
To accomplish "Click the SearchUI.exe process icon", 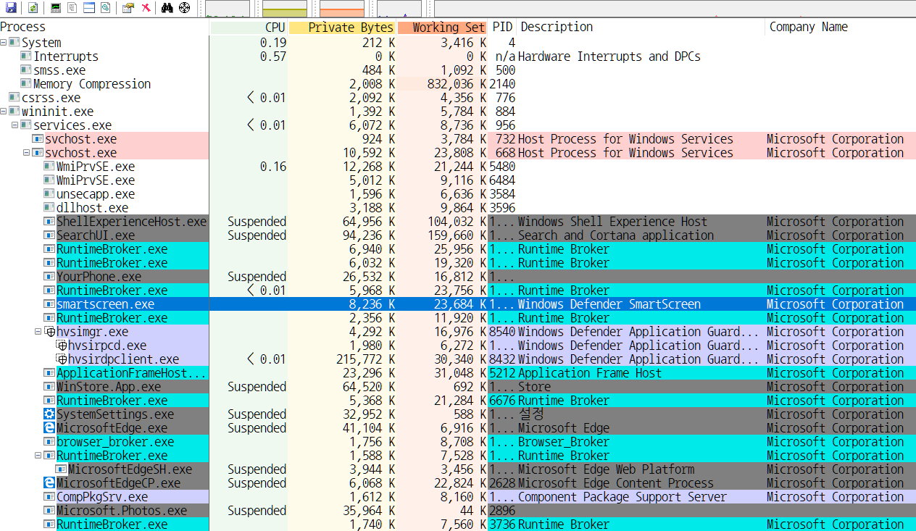I will (49, 235).
